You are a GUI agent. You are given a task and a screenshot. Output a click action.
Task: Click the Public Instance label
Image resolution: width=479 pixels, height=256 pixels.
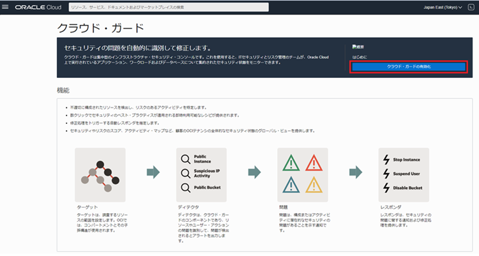(202, 159)
